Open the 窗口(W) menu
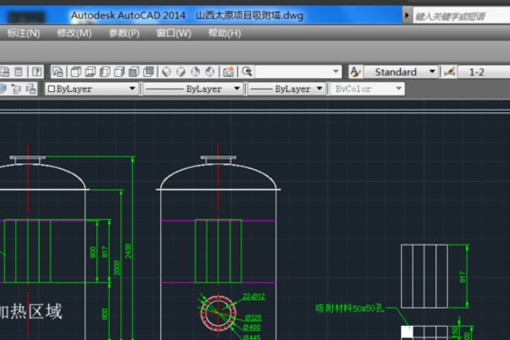Screen dimensions: 510x340 point(174,33)
